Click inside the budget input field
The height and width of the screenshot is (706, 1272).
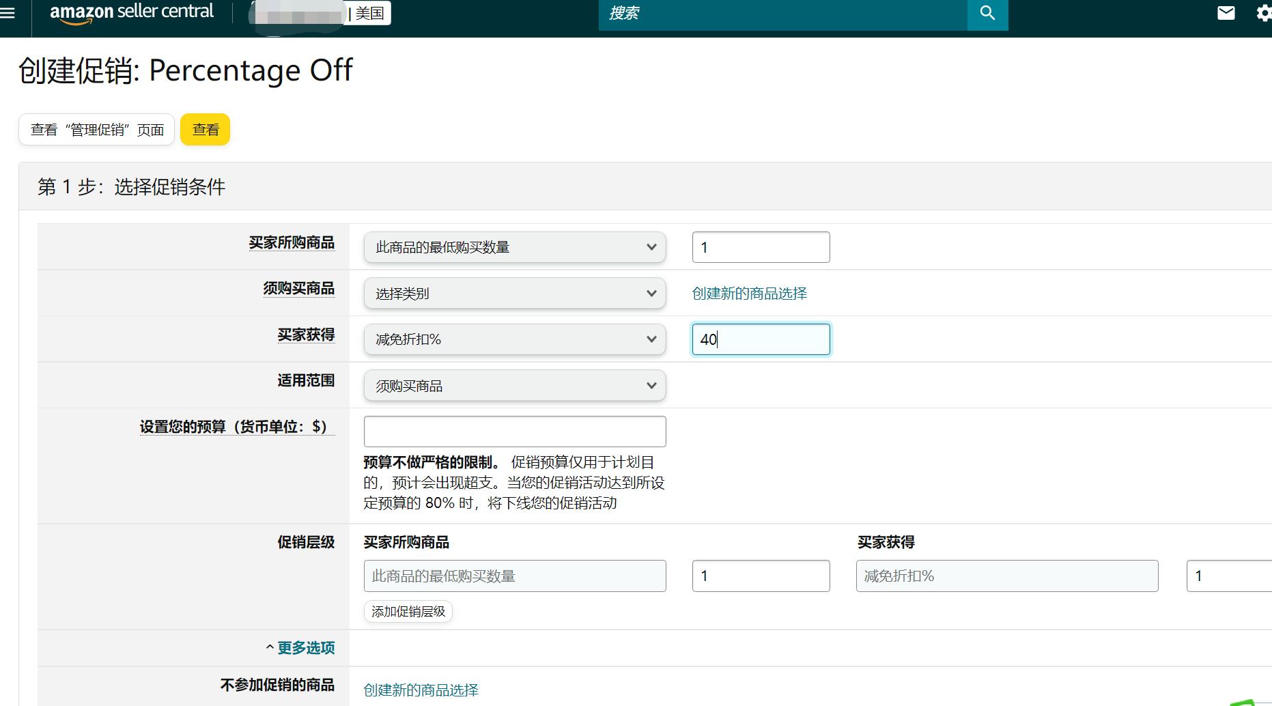[x=514, y=431]
